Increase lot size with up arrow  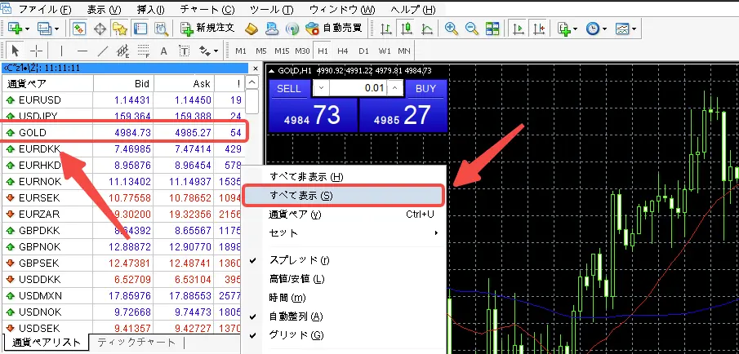pos(395,88)
